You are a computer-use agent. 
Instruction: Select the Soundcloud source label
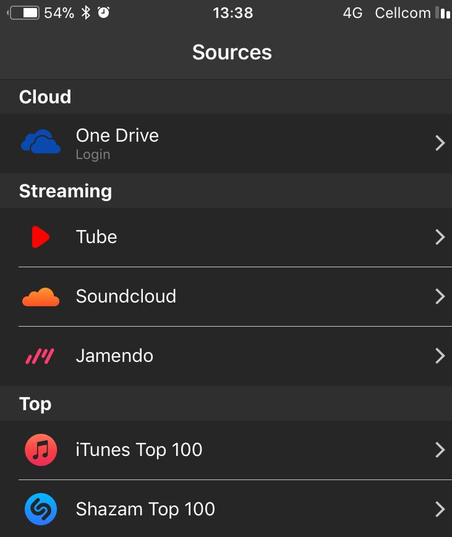(126, 296)
